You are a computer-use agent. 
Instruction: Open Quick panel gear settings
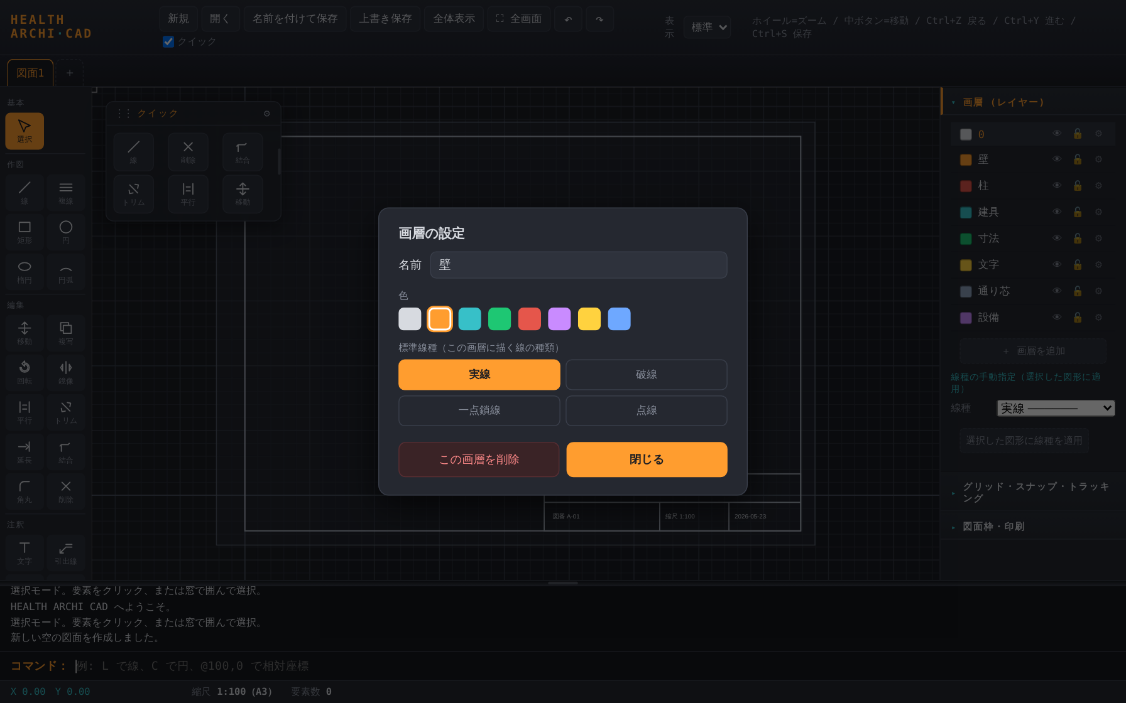(267, 114)
